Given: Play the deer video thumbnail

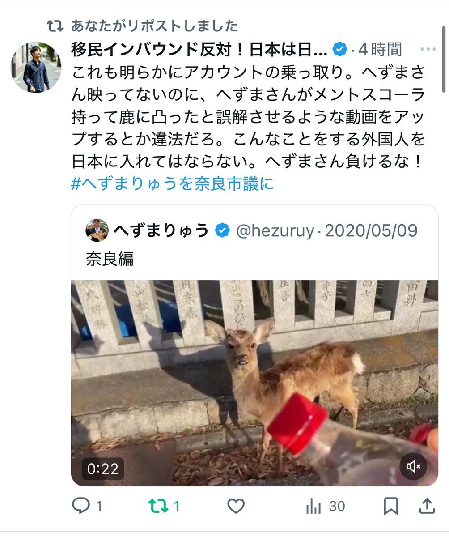Looking at the screenshot, I should coord(254,383).
